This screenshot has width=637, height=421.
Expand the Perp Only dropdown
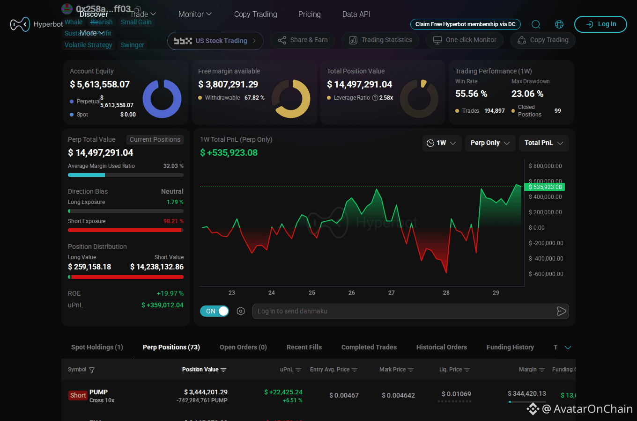pyautogui.click(x=490, y=143)
